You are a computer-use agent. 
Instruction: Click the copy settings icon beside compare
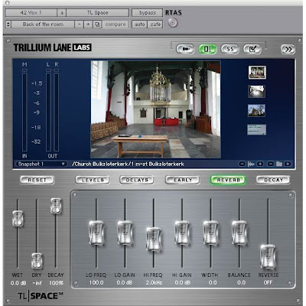(x=97, y=24)
